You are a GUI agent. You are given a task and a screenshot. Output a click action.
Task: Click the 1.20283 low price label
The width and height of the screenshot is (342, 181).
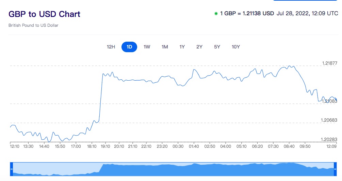[x=329, y=140]
